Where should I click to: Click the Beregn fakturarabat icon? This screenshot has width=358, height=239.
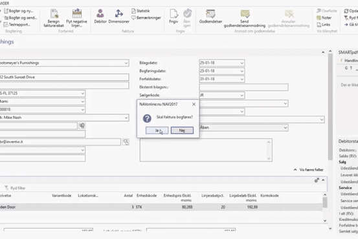click(54, 14)
